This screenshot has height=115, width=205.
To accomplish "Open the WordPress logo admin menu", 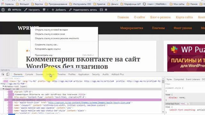I will [3, 10].
